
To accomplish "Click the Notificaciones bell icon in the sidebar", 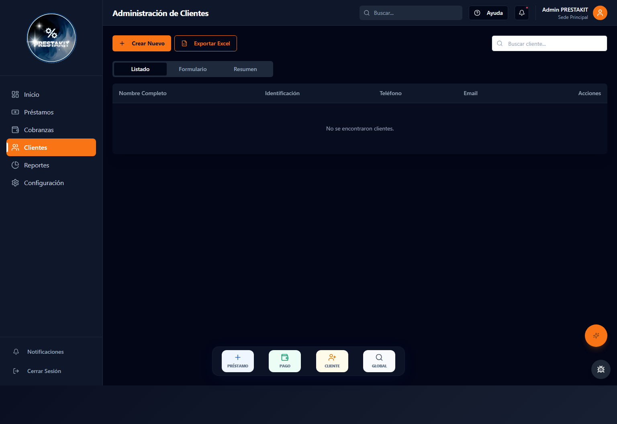I will [16, 352].
